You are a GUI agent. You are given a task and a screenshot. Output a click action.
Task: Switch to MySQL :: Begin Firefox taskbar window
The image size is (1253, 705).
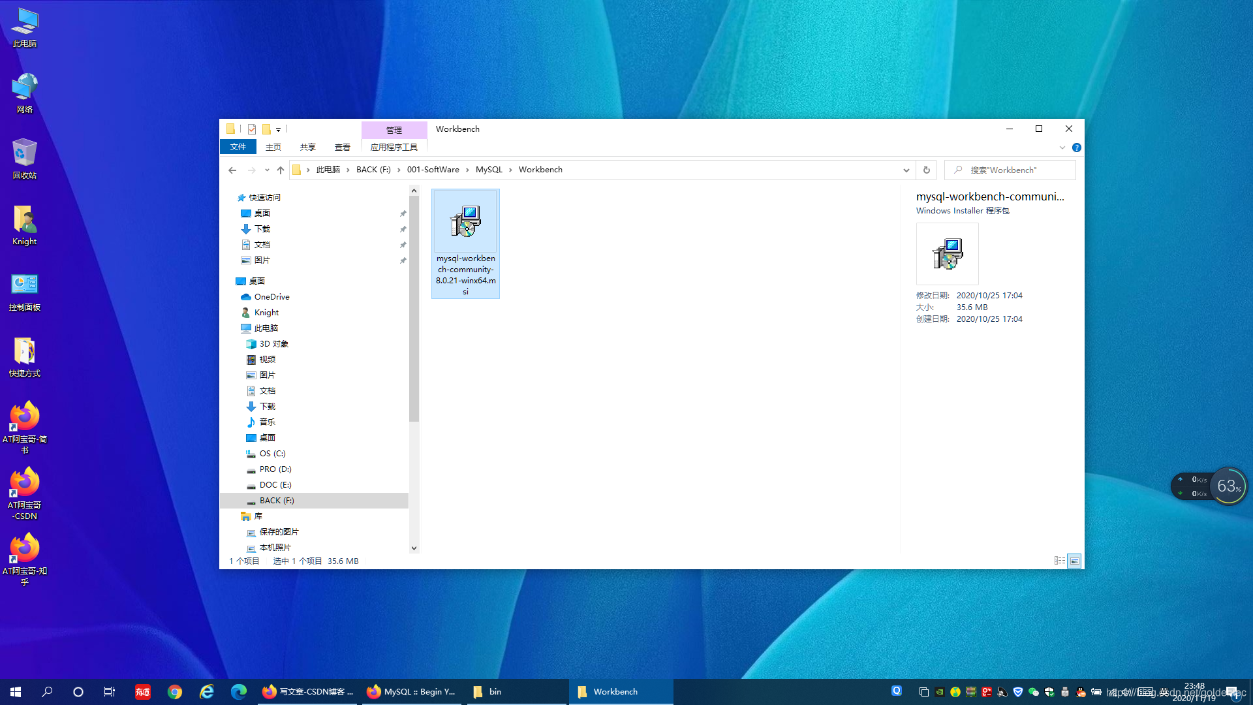click(x=410, y=692)
